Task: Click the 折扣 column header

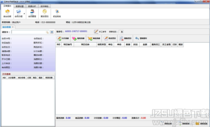Action: pos(135,44)
